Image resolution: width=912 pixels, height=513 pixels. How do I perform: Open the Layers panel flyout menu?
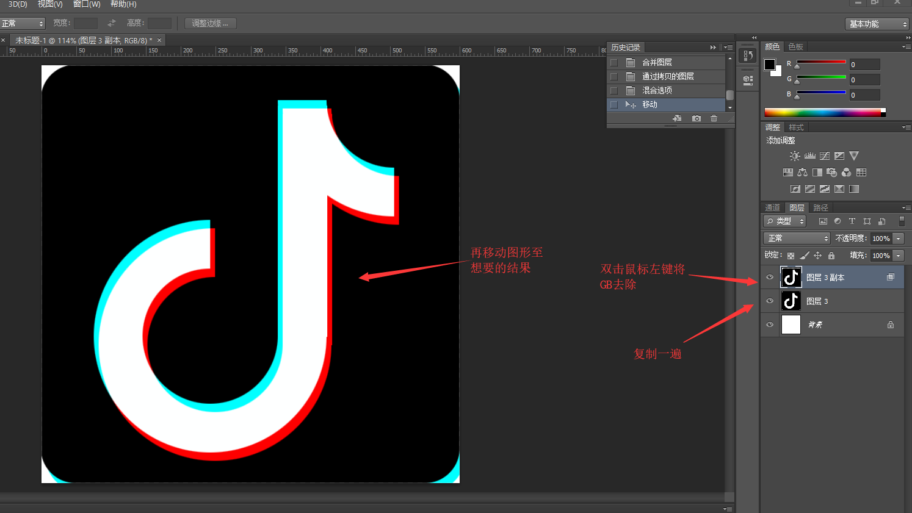click(906, 207)
